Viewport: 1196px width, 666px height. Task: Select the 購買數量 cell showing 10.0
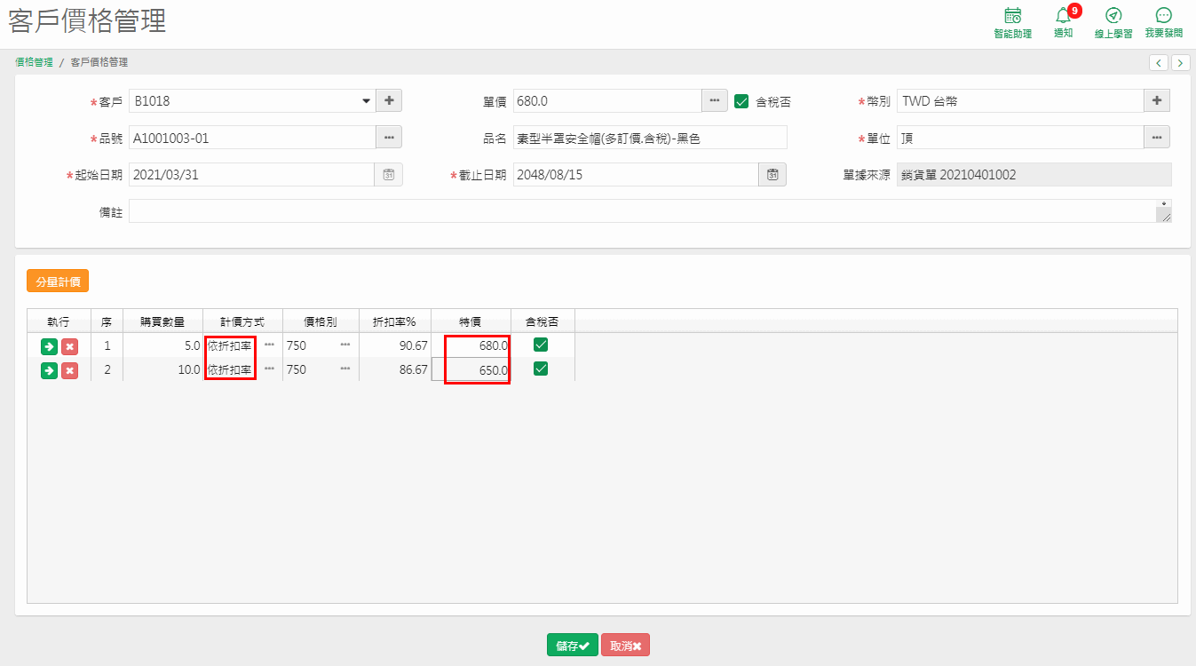[162, 369]
